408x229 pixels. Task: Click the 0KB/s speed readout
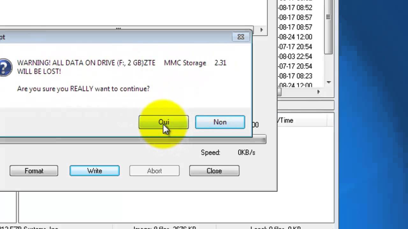tap(246, 153)
